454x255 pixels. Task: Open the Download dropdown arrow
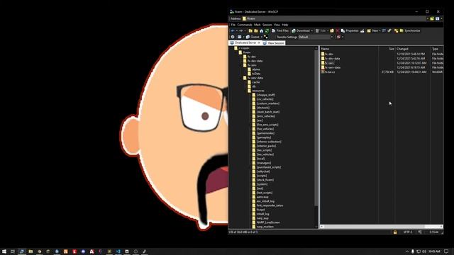point(312,30)
